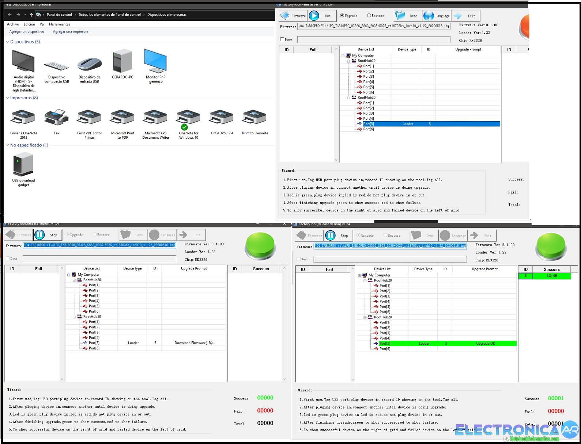
Task: Click Agregar una impresora
Action: click(x=71, y=32)
